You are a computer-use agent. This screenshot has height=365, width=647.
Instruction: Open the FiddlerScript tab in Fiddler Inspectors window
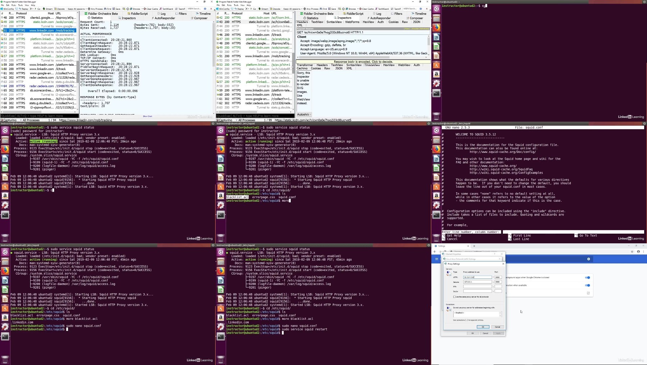353,14
